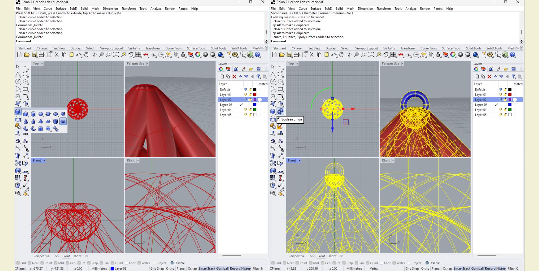Click the layer filter funnel in left panel
The image size is (539, 271).
(258, 77)
